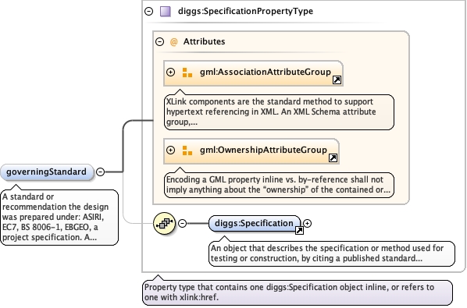
Task: Click the gml:AssociationAttributeGroup orange squares icon
Action: point(187,73)
